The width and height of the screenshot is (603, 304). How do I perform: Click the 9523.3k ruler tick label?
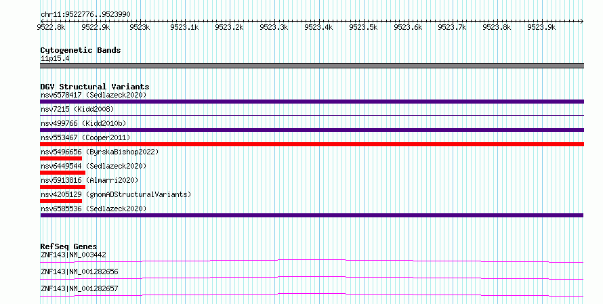(x=274, y=27)
